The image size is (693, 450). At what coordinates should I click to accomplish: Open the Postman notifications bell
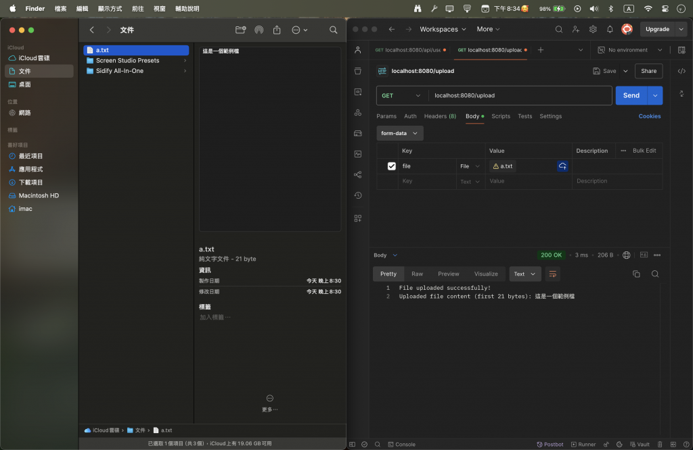point(610,29)
